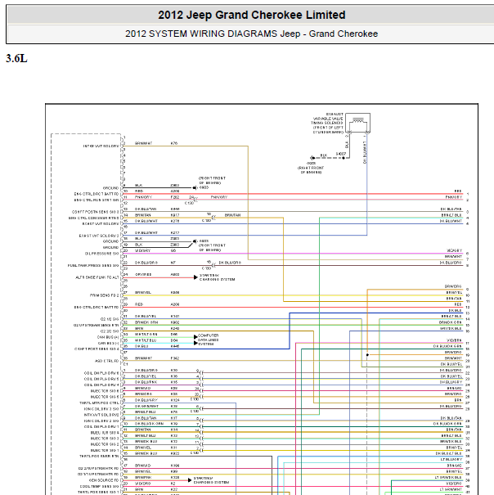The width and height of the screenshot is (494, 495).
Task: Click 'BRN/TAN' wire label after the connector
Action: pos(232,215)
